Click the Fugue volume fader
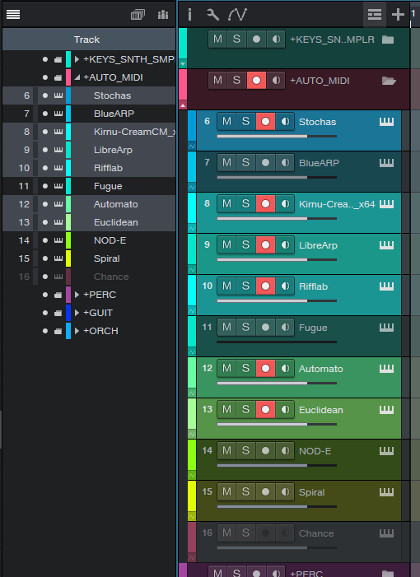 coord(277,342)
